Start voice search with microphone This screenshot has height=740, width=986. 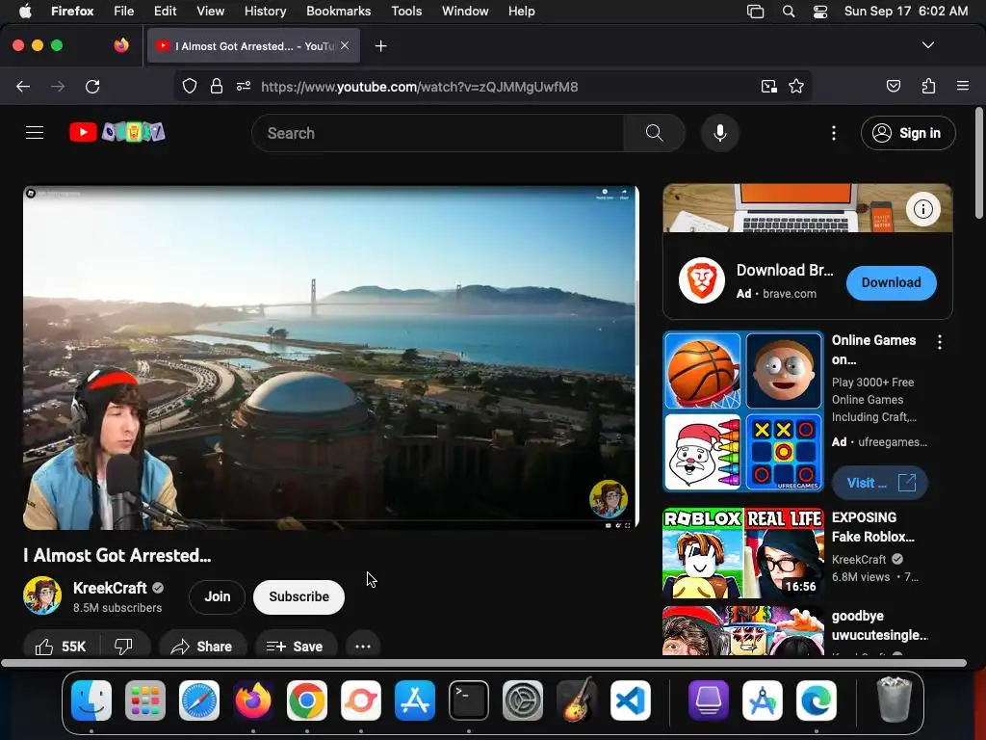(720, 133)
